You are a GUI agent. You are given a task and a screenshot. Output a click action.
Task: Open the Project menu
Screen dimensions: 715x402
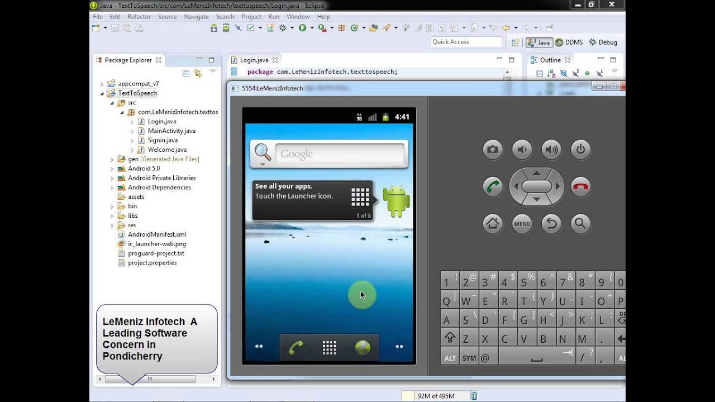click(x=251, y=17)
